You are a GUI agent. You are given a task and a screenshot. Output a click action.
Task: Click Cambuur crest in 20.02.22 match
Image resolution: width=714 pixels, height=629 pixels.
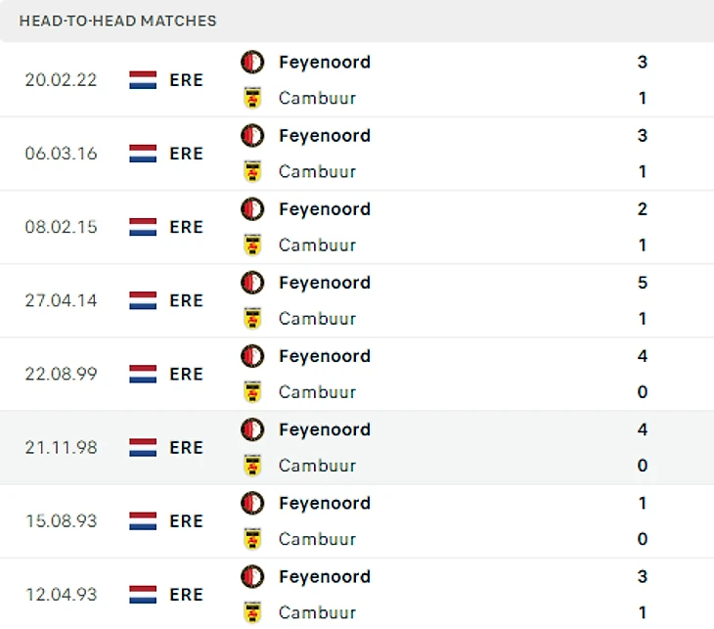pos(252,98)
